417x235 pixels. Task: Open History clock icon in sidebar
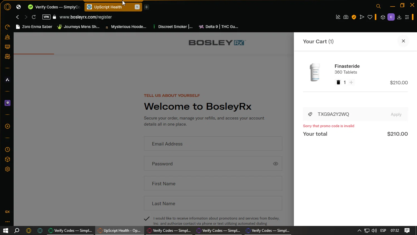pyautogui.click(x=8, y=150)
